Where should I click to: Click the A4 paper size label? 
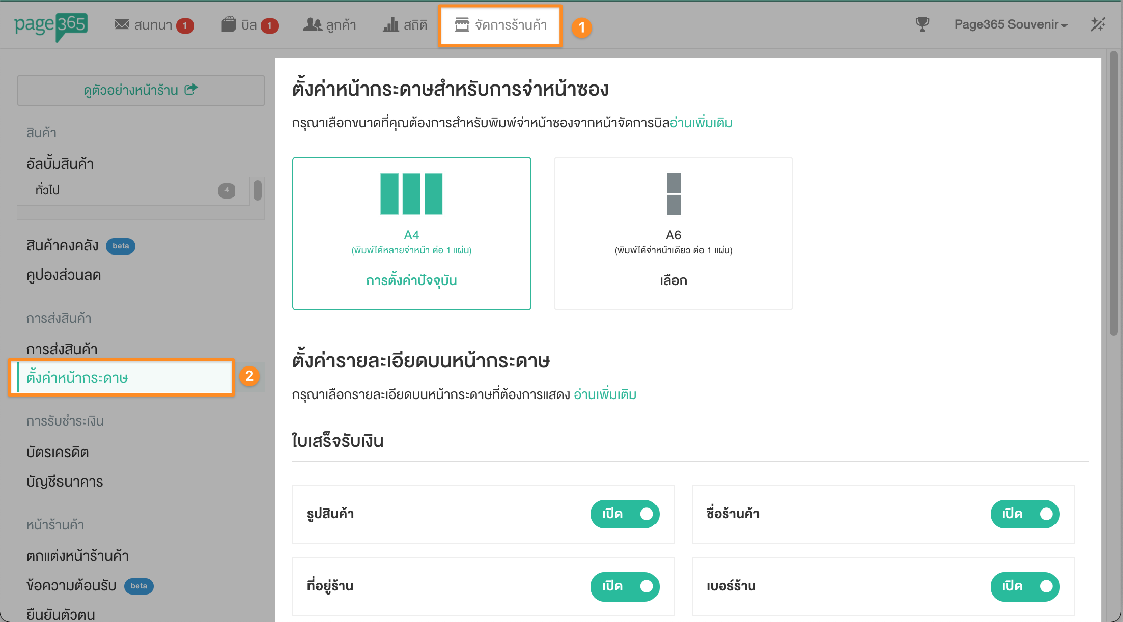coord(411,235)
